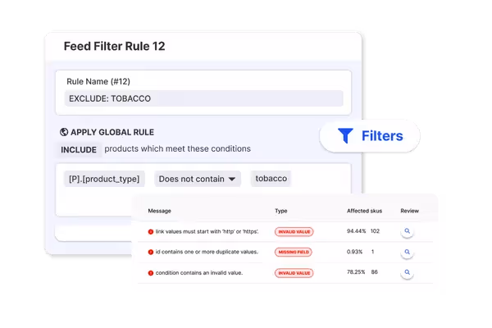Click the Rule Name field with EXCLUDE: TOBACCO
This screenshot has width=492, height=328.
pyautogui.click(x=203, y=98)
